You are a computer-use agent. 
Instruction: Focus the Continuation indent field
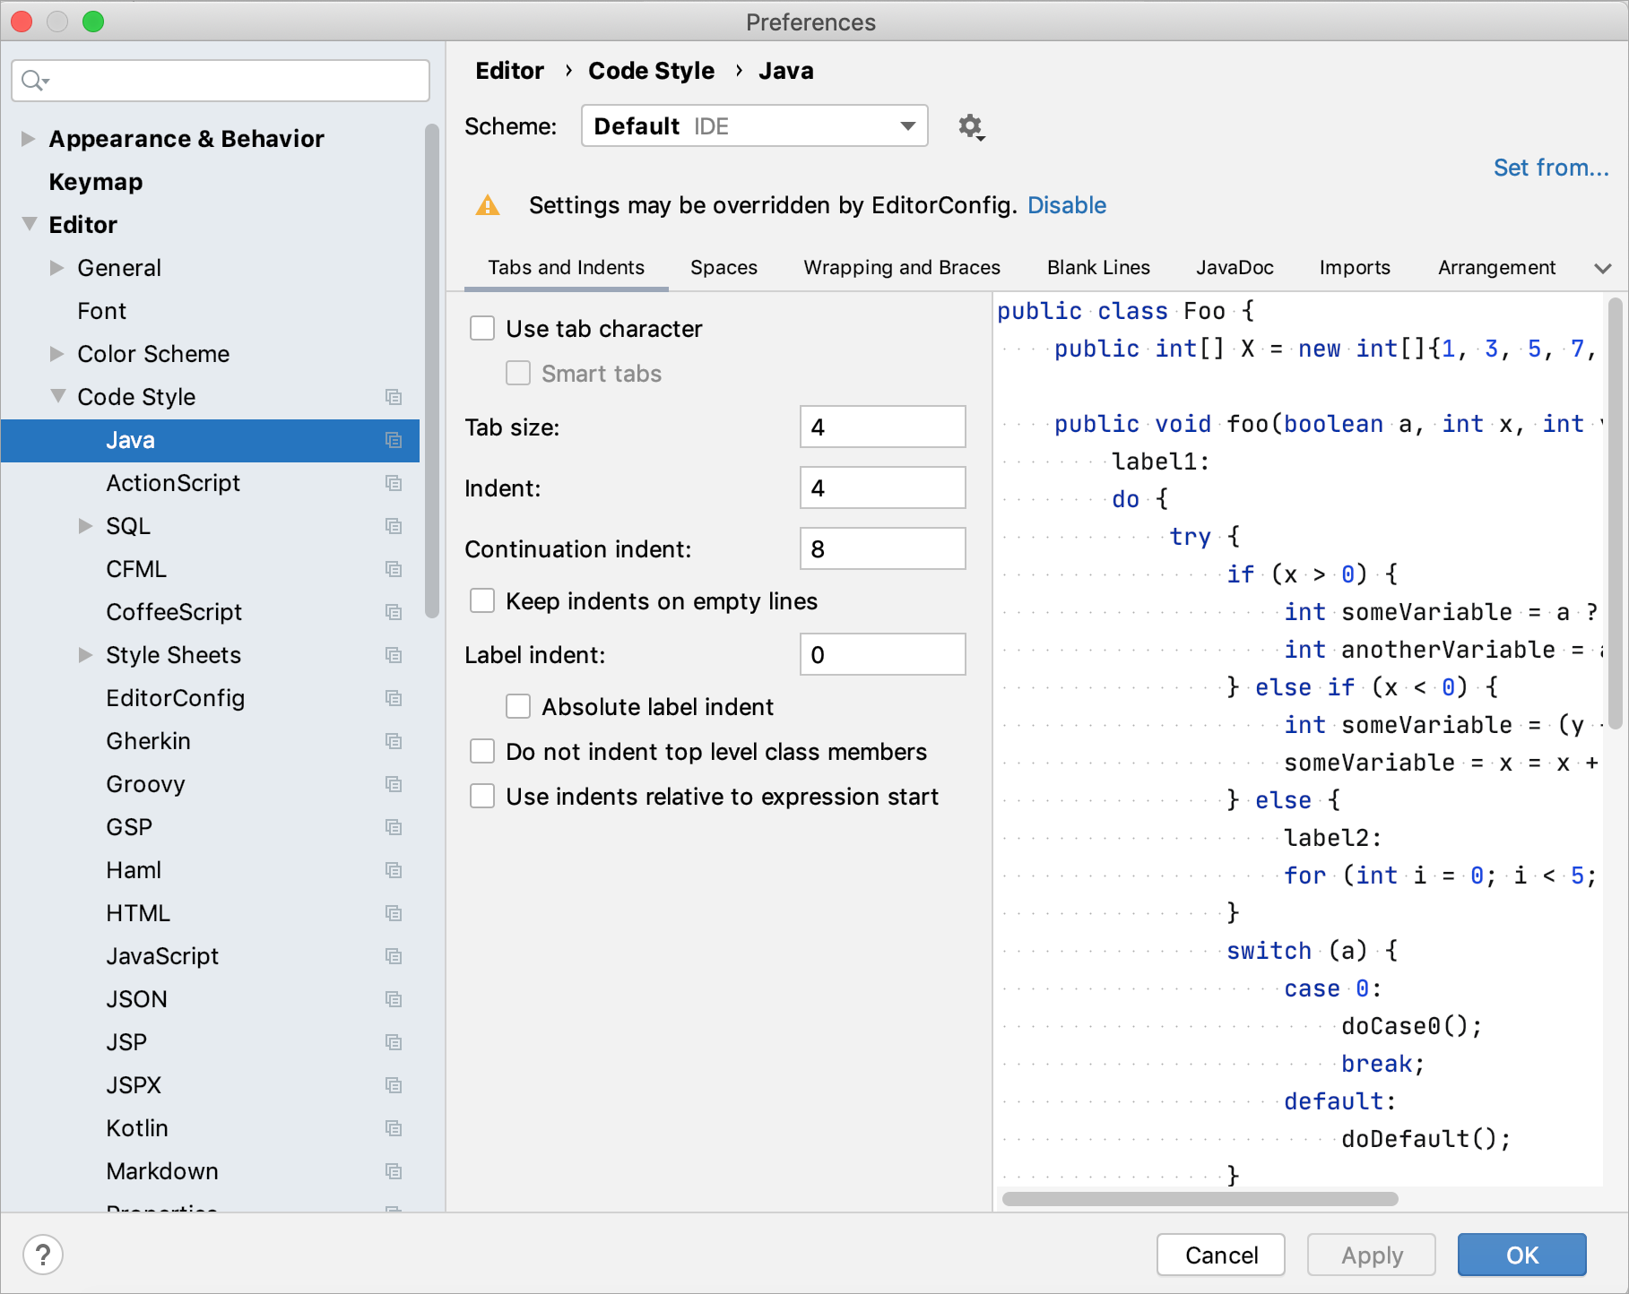tap(883, 548)
